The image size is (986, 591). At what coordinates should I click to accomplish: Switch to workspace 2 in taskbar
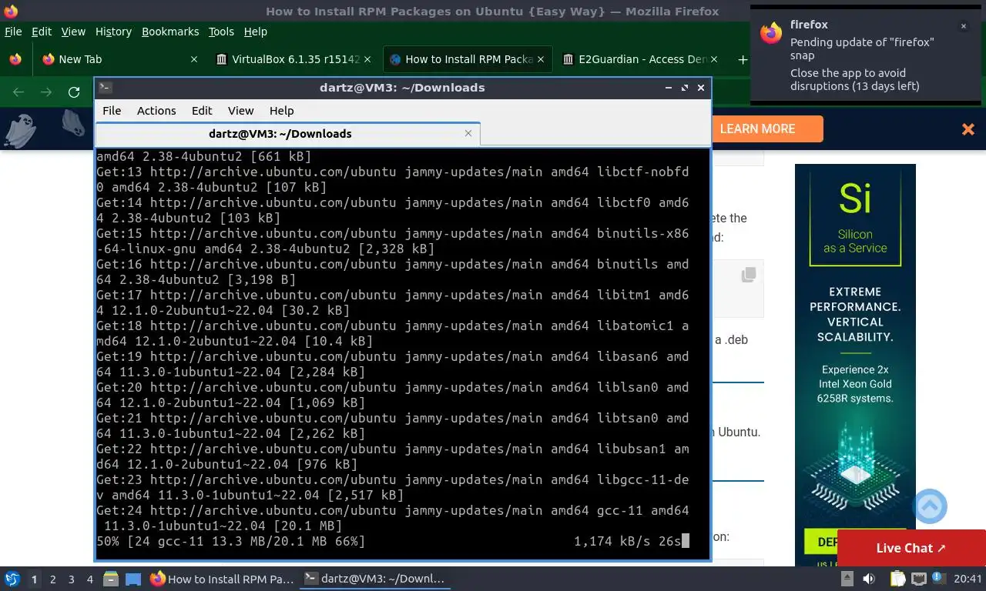52,579
